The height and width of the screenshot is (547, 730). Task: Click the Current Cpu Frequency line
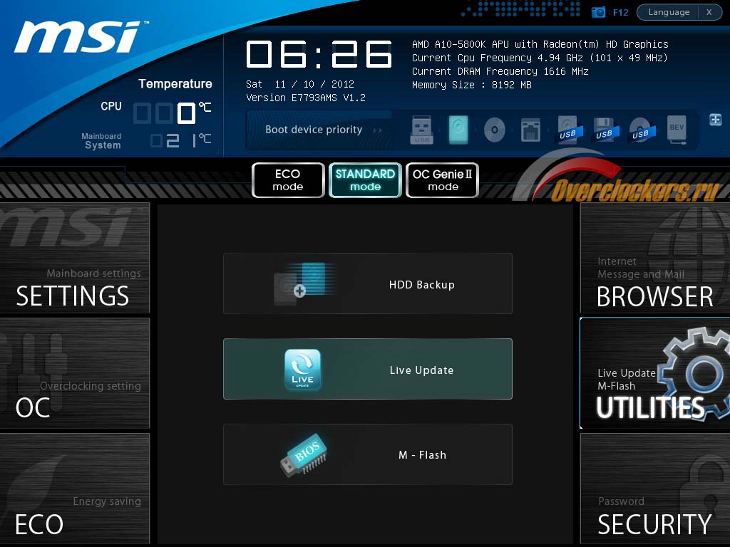[x=540, y=58]
